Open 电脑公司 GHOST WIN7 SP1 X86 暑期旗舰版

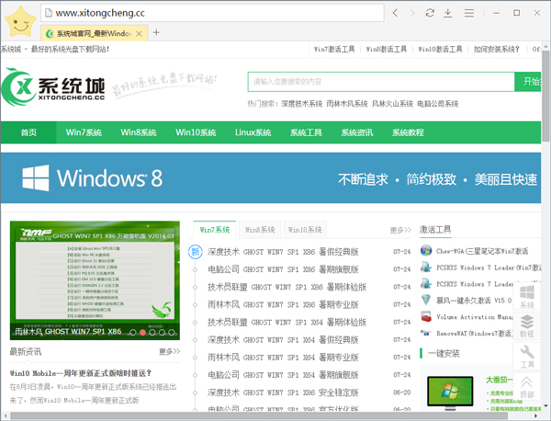[283, 269]
